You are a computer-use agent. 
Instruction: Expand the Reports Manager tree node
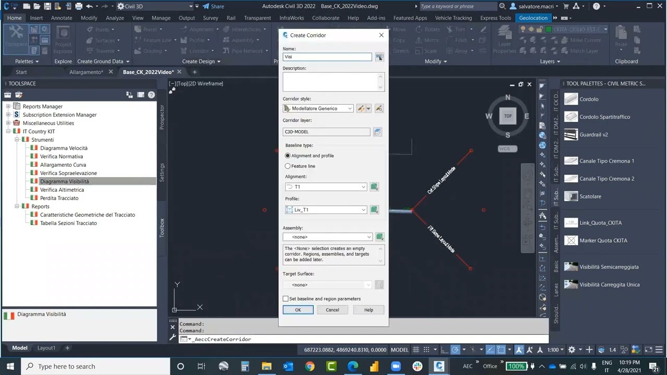pyautogui.click(x=8, y=106)
